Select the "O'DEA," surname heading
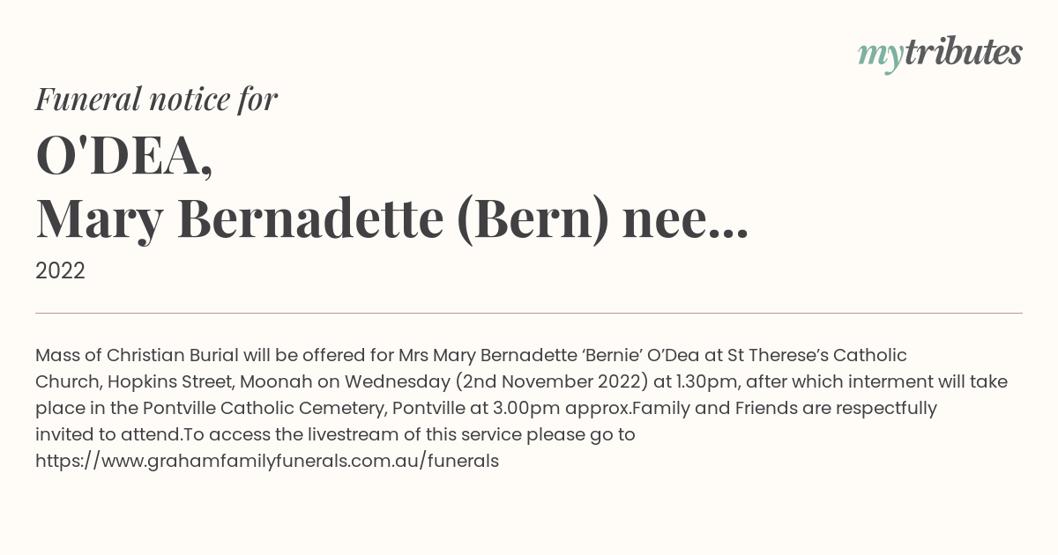The width and height of the screenshot is (1058, 555). coord(124,158)
